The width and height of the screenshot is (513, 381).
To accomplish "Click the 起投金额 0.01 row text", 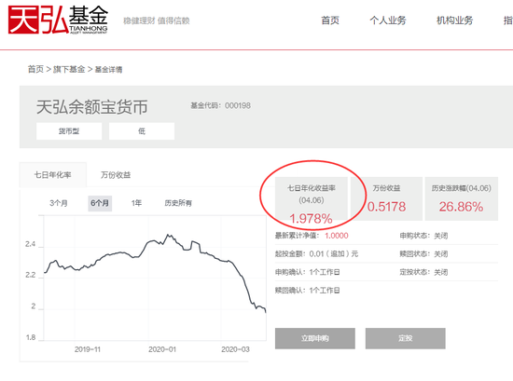I will (317, 254).
